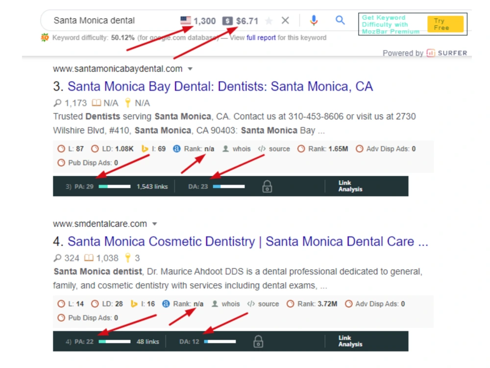490x368 pixels.
Task: Click Rank: 1.65M metric
Action: tap(322, 149)
